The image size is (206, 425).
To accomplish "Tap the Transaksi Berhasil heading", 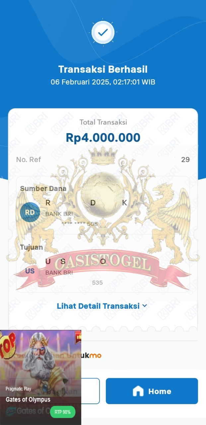I will pos(103,69).
